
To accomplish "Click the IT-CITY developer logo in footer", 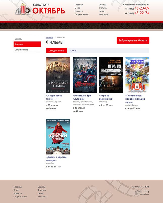I will pos(142,192).
